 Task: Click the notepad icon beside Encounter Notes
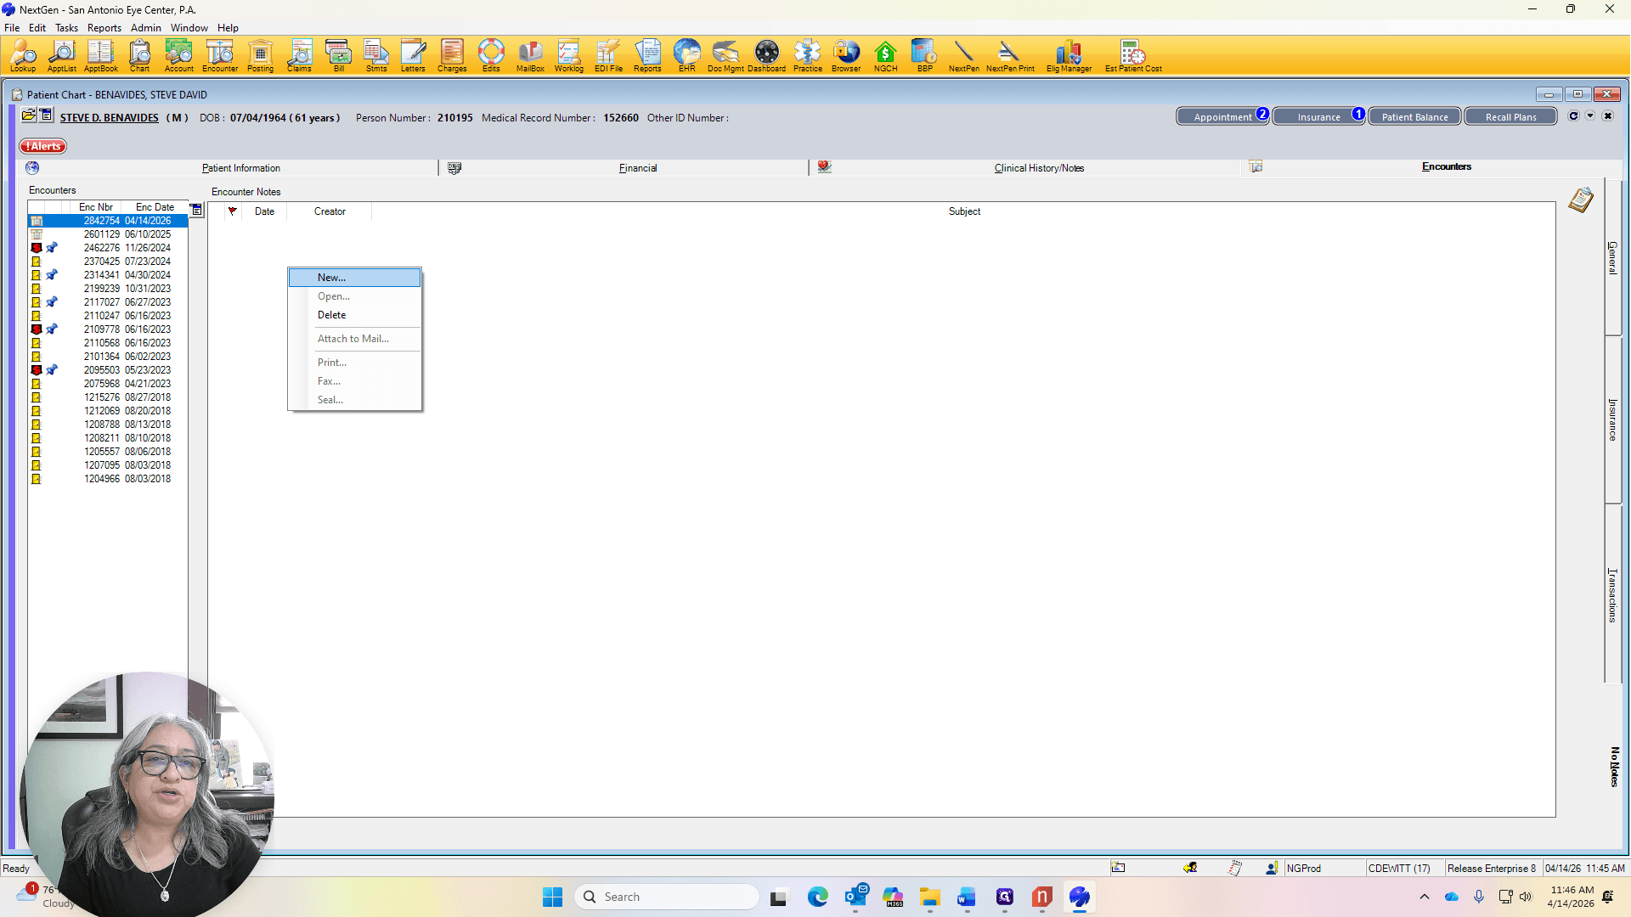point(1580,200)
